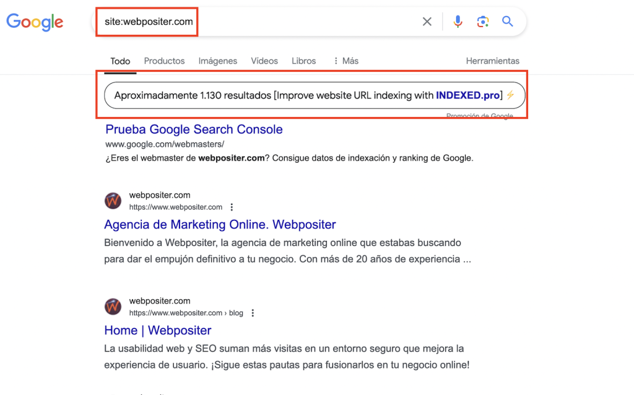Open three-dot menu for blog result
This screenshot has height=395, width=634.
253,313
